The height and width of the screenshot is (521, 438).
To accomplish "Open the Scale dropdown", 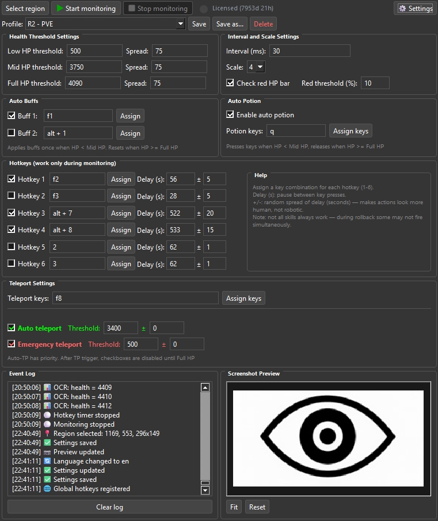I will [x=256, y=67].
